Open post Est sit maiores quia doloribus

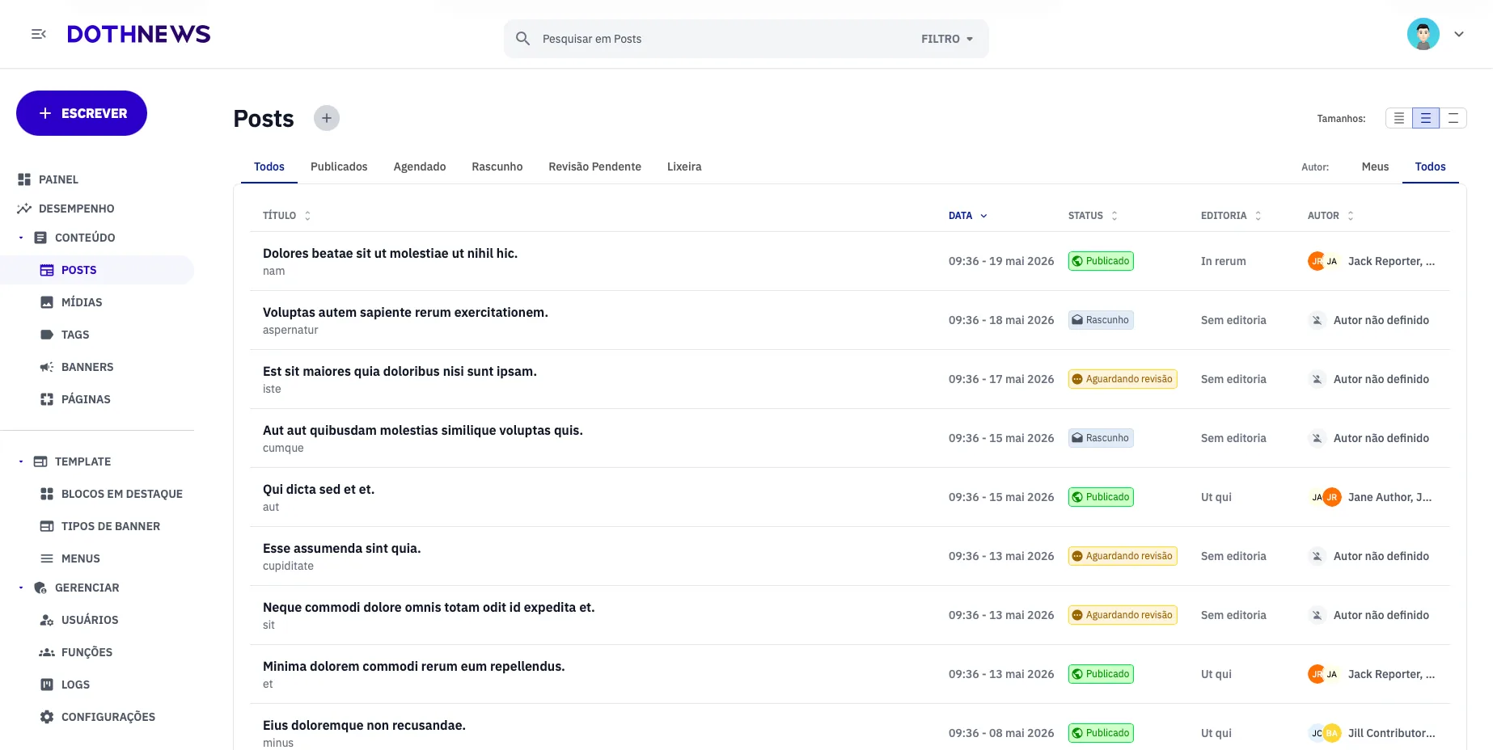(400, 371)
